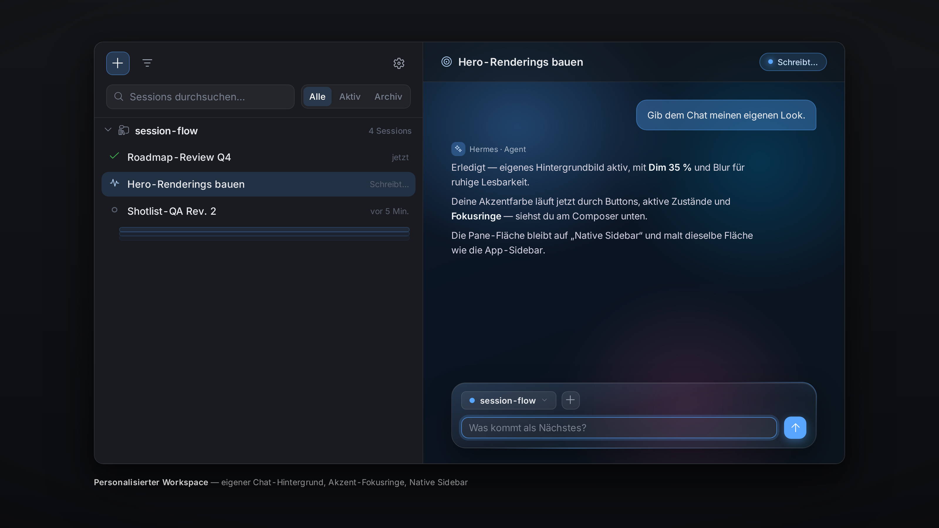
Task: Click the bold Fokusringe word
Action: click(x=476, y=216)
